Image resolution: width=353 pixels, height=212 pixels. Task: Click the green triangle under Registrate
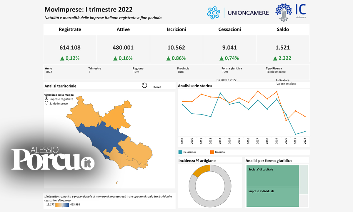62,58
